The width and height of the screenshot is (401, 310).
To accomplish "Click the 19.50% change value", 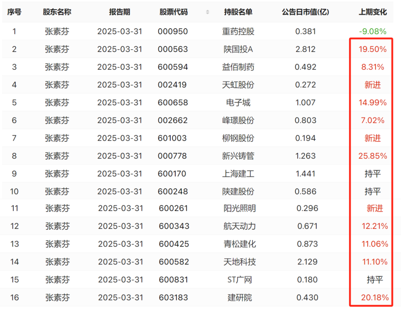I will pyautogui.click(x=372, y=49).
